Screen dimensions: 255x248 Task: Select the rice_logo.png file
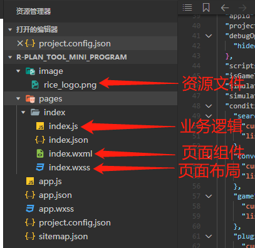point(70,85)
